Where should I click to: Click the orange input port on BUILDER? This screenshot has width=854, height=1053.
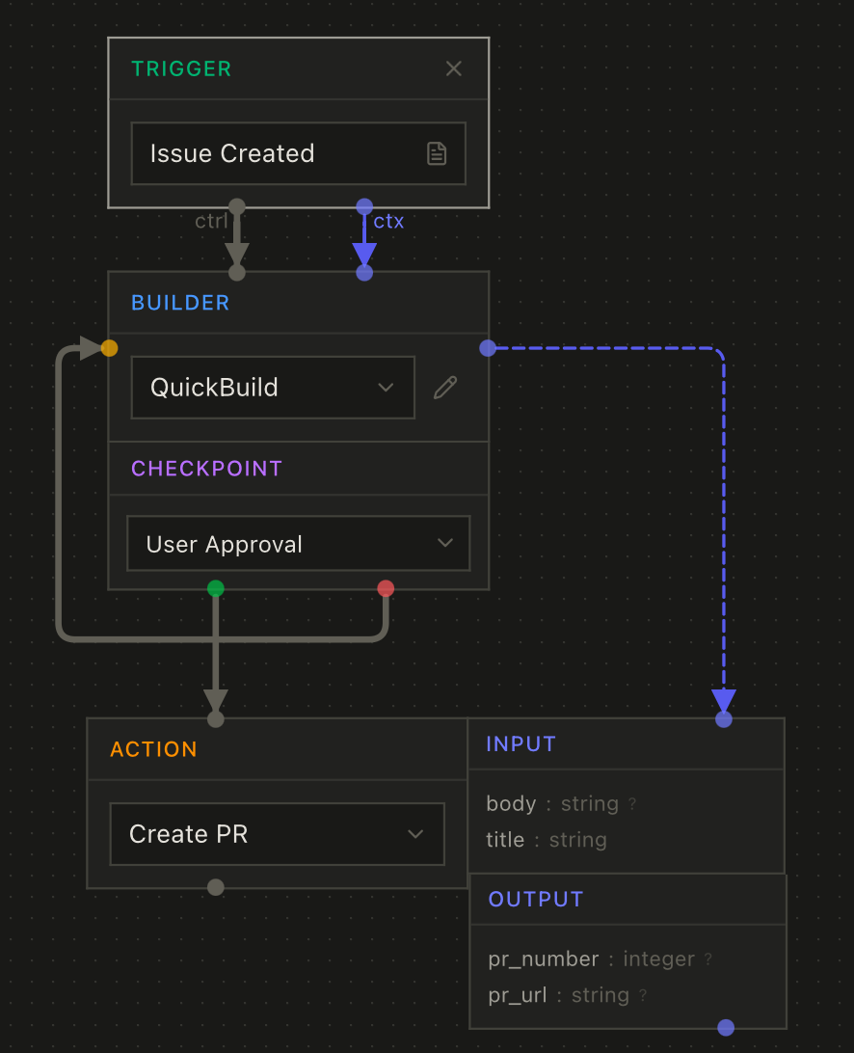(109, 348)
